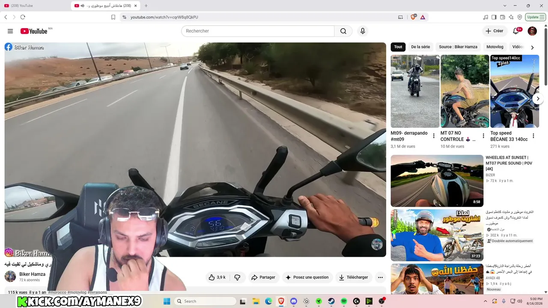Show next Shorts with the shelf arrow
This screenshot has width=548, height=308.
coord(538,99)
